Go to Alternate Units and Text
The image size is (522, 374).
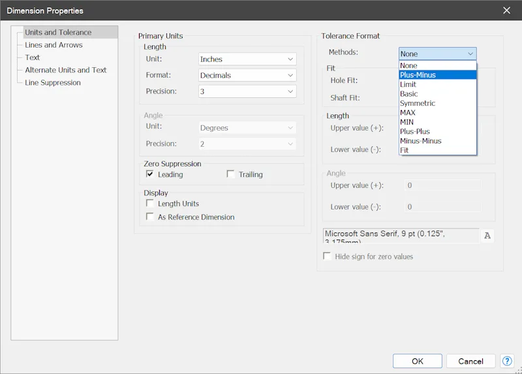pyautogui.click(x=66, y=70)
